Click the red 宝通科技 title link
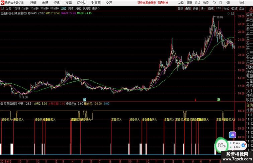 (163, 3)
